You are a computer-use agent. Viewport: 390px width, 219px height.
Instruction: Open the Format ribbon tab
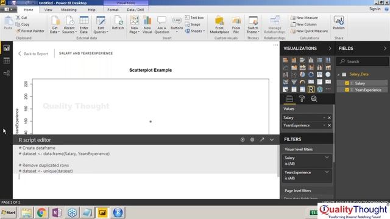113,10
